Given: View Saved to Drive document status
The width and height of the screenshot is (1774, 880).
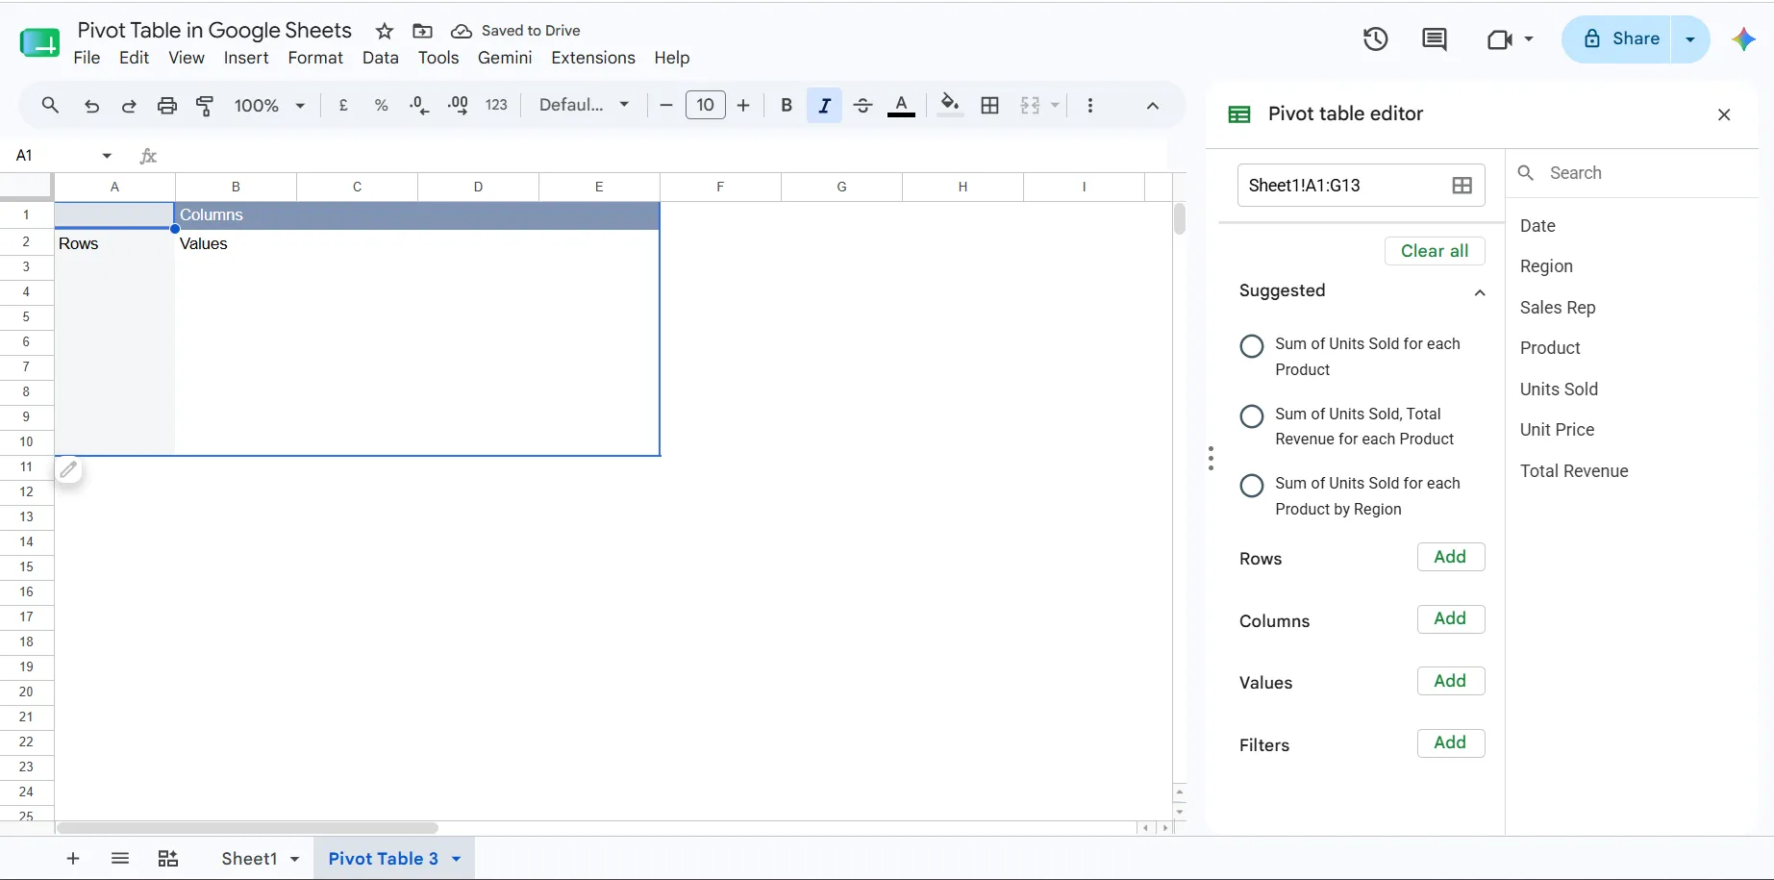Looking at the screenshot, I should [x=515, y=31].
